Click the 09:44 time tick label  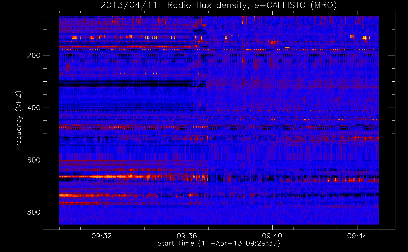[357, 236]
